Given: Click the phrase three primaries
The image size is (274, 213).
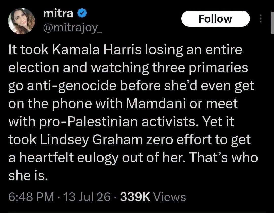Looking at the screenshot, I should pos(200,67).
